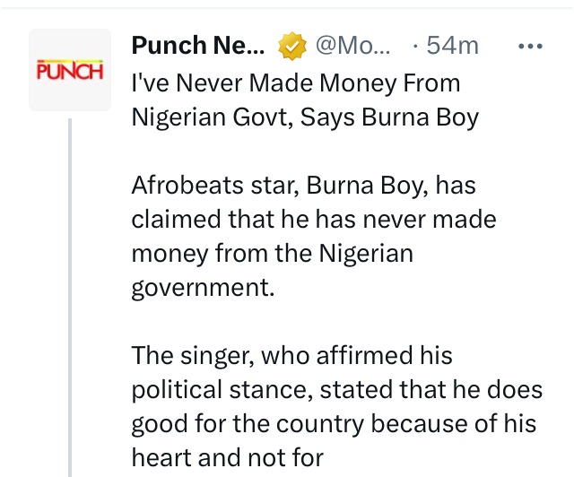Open the three-dot more options menu

click(530, 46)
